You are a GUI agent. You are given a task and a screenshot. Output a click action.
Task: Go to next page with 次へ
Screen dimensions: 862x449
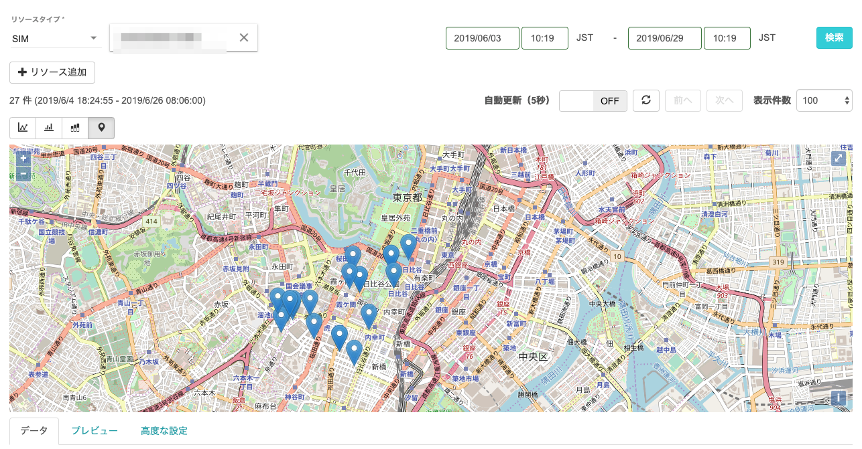(x=725, y=100)
